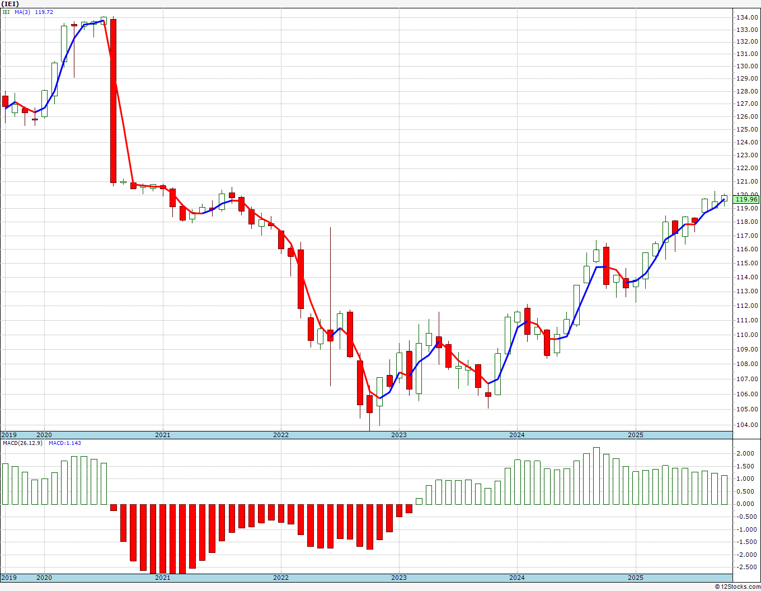The image size is (761, 591).
Task: Select the 114.00 price axis label
Action: 747,277
